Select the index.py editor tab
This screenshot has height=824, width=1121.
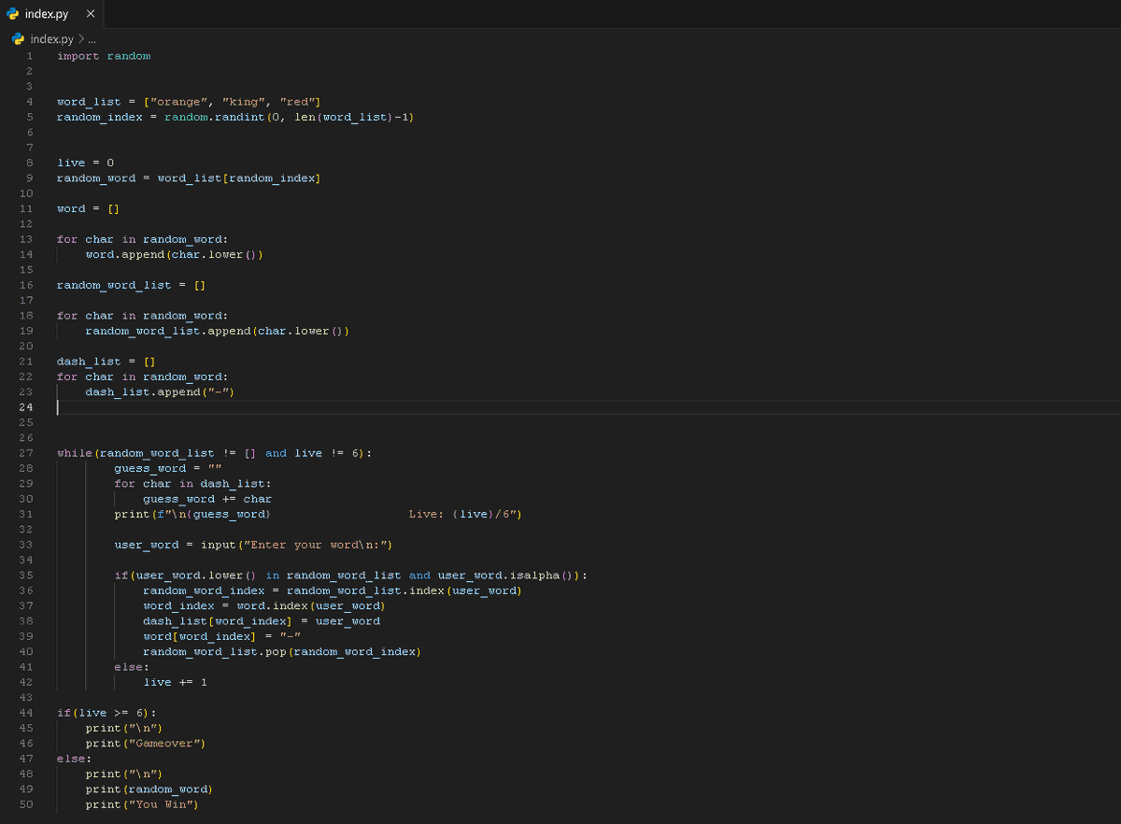coord(52,14)
